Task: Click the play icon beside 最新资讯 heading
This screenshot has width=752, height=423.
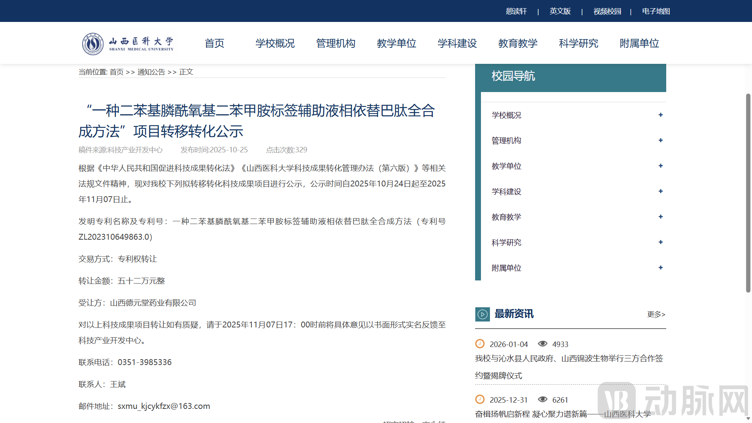Action: (x=482, y=314)
